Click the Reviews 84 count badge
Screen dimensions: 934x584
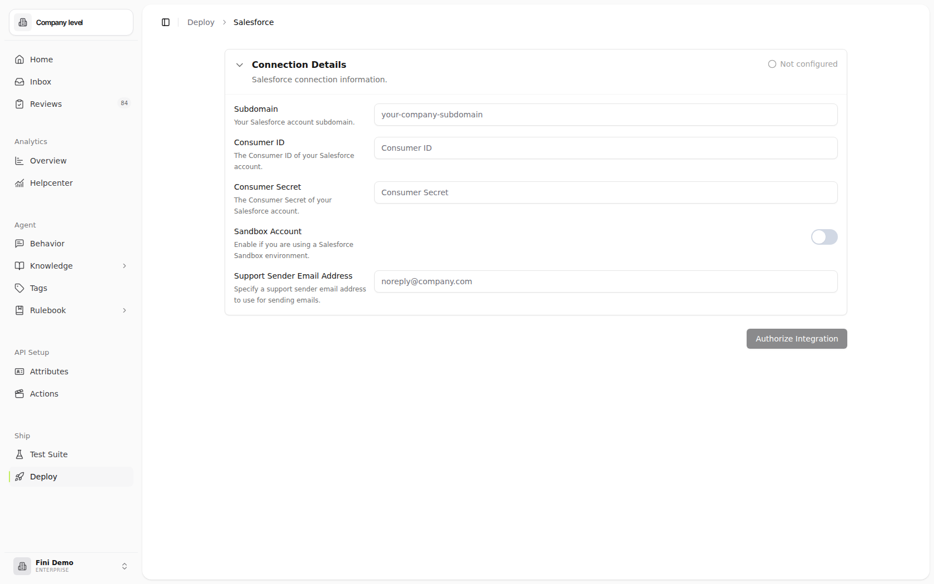click(x=124, y=103)
